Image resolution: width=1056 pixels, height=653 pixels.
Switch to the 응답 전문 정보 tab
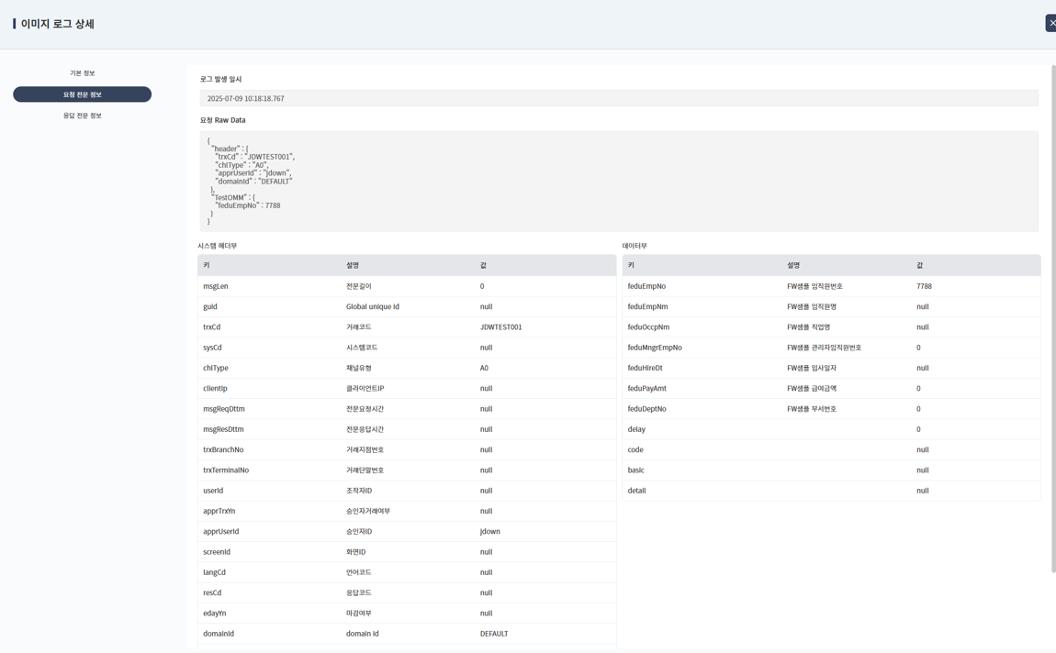[x=82, y=116]
